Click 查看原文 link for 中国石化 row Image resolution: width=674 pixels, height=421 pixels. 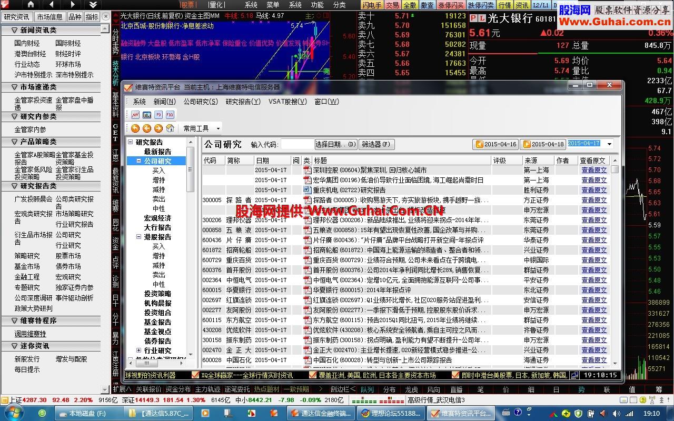click(593, 360)
